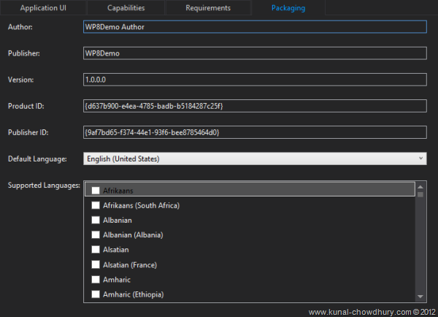
Task: Select the Product ID field
Action: tap(255, 106)
